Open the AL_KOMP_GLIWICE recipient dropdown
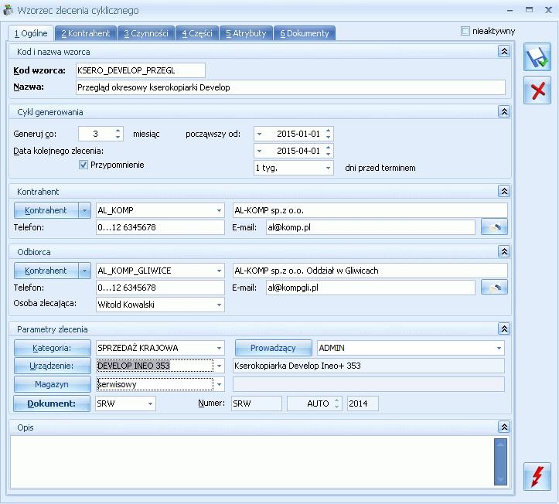The image size is (559, 504). coord(219,271)
